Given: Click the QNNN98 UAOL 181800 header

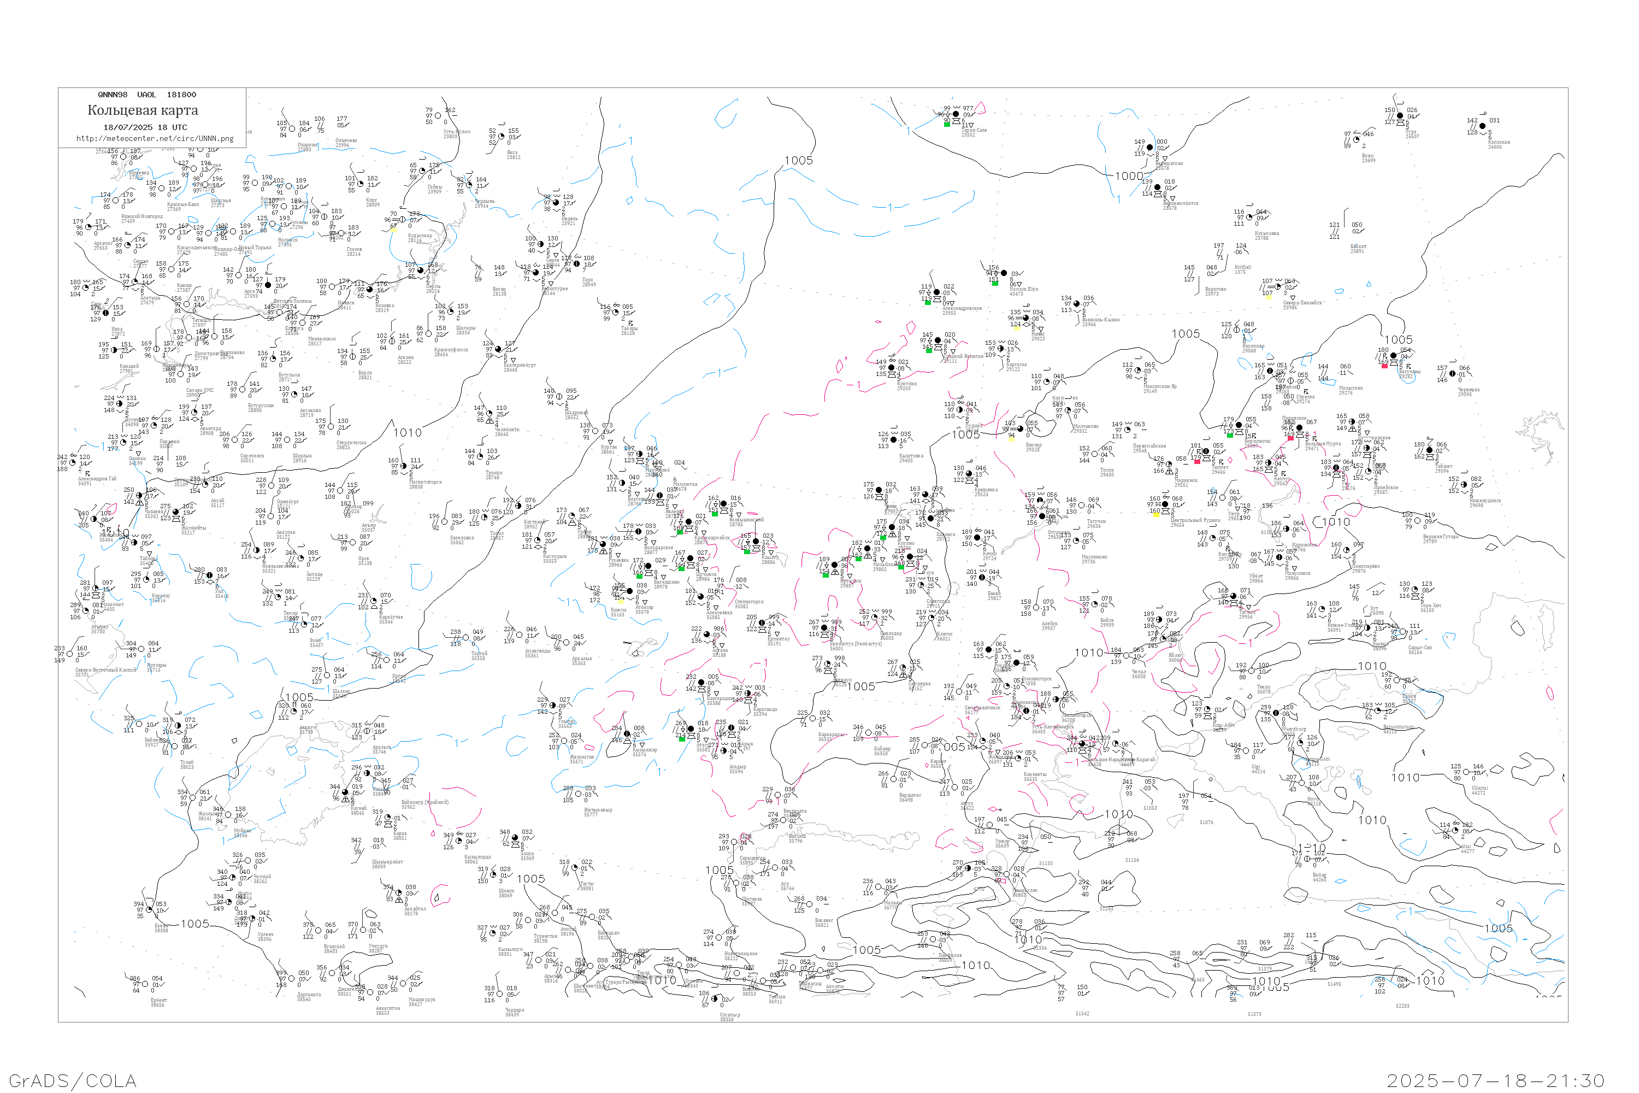Looking at the screenshot, I should [146, 95].
